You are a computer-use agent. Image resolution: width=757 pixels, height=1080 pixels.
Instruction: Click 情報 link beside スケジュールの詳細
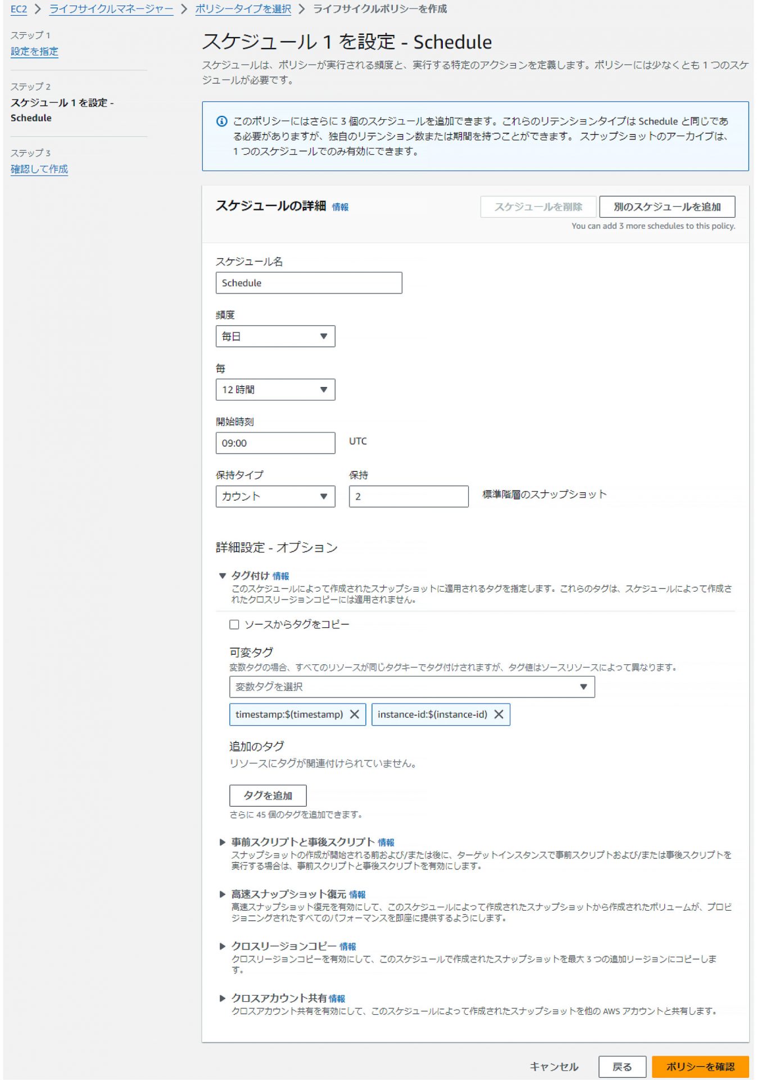(340, 207)
